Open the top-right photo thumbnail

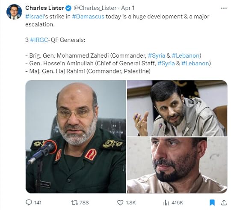click(x=177, y=108)
